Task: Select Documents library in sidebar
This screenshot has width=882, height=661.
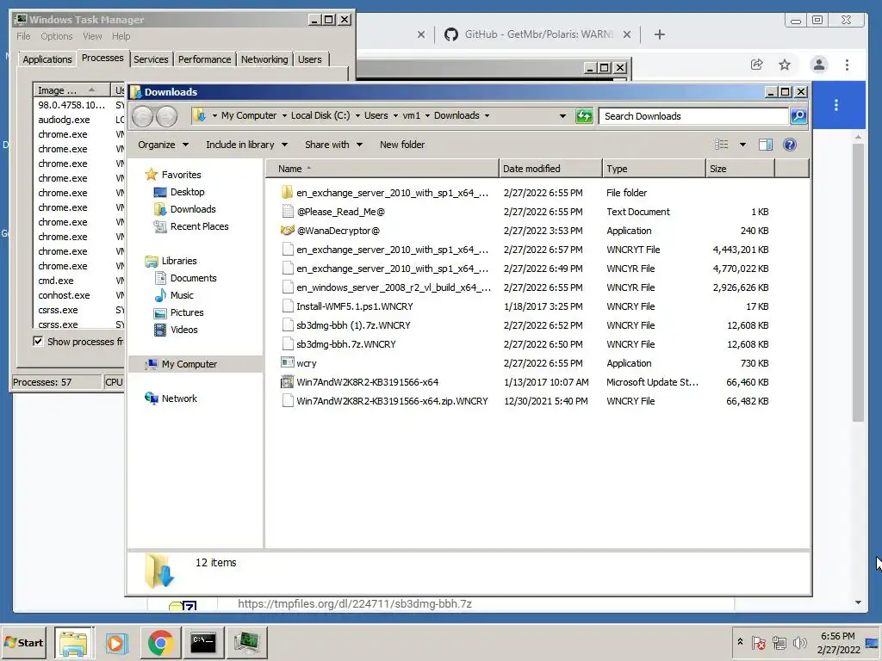Action: pyautogui.click(x=194, y=278)
